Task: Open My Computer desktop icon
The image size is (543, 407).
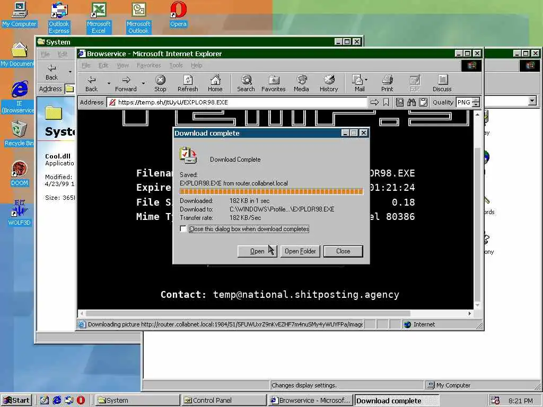Action: pyautogui.click(x=20, y=14)
